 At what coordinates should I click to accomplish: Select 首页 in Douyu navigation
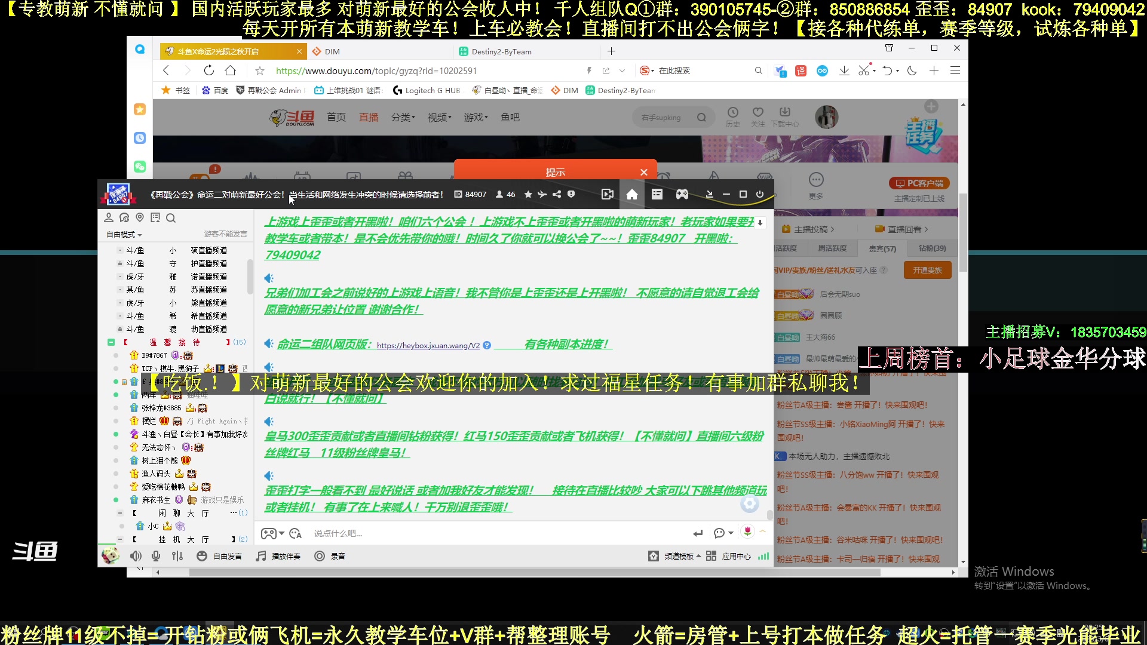click(x=336, y=117)
